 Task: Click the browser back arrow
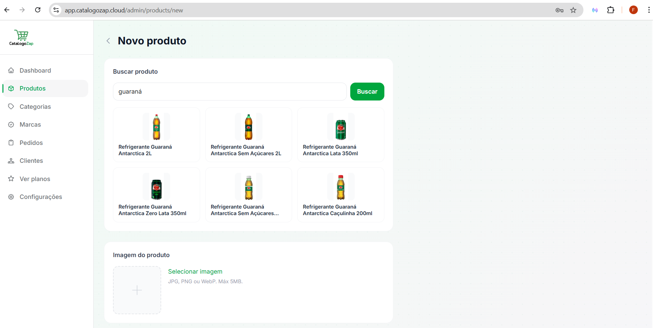tap(7, 10)
